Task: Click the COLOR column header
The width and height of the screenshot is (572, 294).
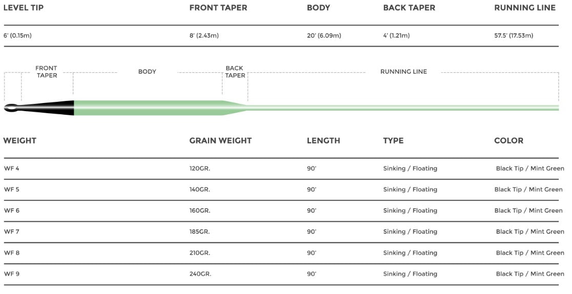Action: pyautogui.click(x=508, y=140)
